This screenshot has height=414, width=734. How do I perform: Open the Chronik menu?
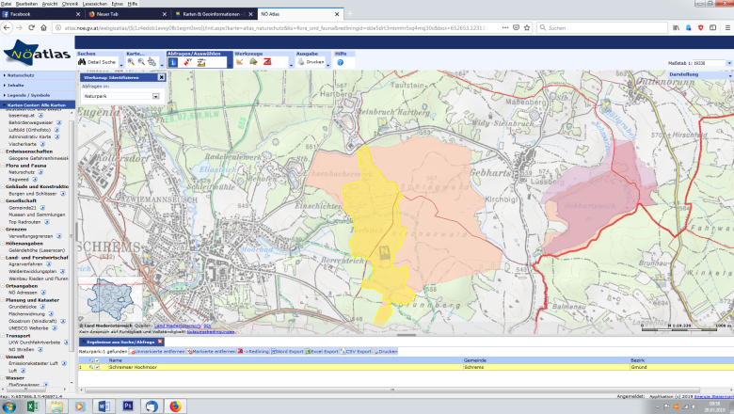point(70,3)
